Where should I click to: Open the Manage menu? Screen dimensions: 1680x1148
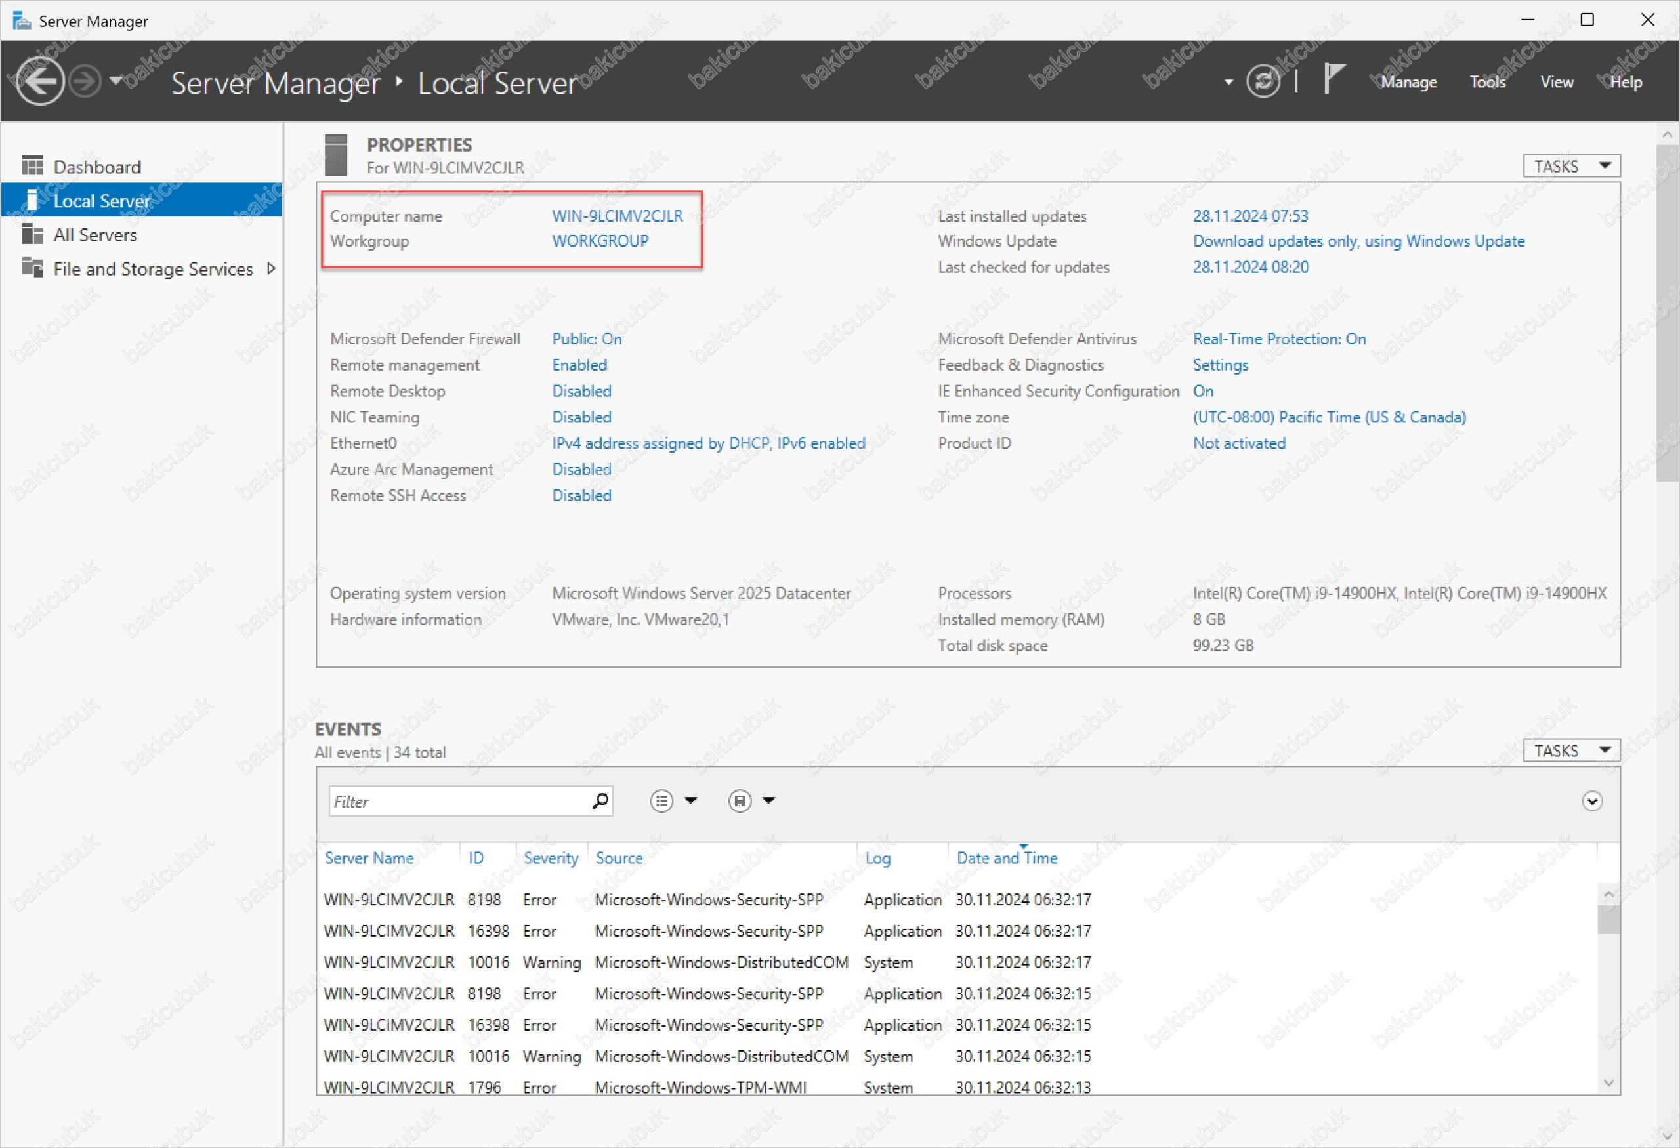point(1408,81)
